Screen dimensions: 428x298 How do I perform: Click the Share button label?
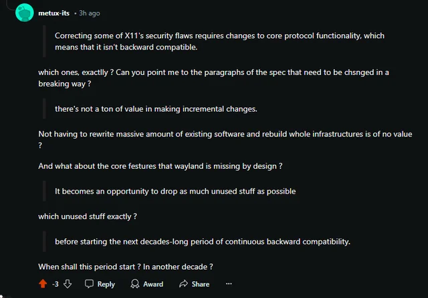[x=201, y=284]
